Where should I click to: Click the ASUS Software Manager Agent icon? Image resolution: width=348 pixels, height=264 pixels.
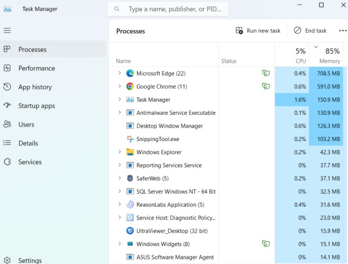130,257
